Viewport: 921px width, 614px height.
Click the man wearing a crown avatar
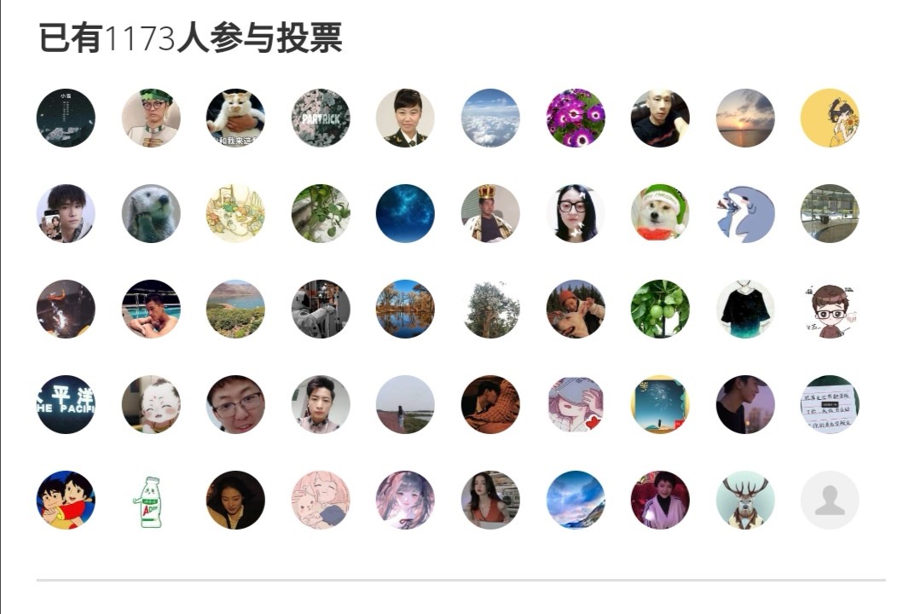[x=490, y=213]
